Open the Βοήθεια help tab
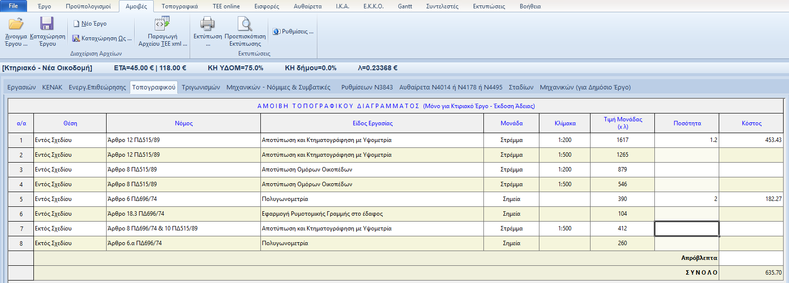 click(x=530, y=6)
